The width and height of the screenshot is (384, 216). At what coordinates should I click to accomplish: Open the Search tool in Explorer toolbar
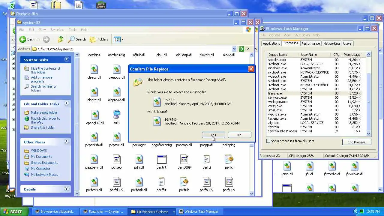77,39
